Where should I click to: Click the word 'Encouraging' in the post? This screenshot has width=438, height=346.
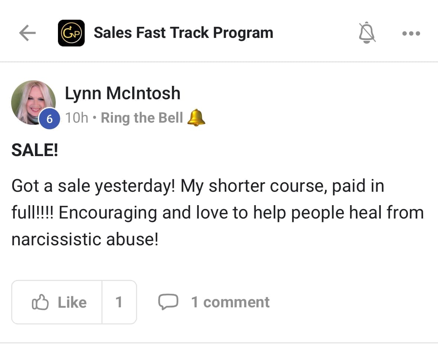click(105, 213)
